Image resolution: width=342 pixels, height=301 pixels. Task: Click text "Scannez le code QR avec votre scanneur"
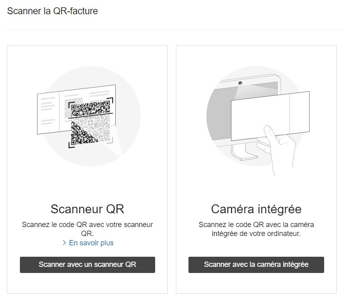[87, 225]
